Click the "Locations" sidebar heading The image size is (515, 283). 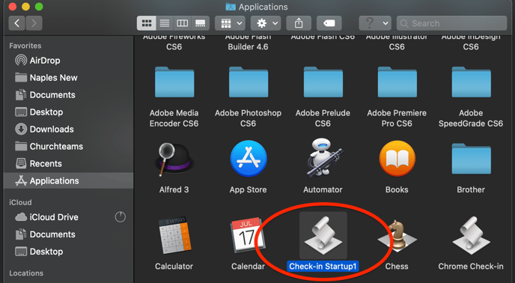tap(26, 273)
